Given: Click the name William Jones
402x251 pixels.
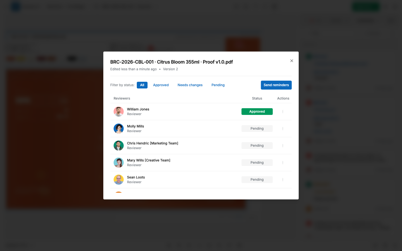Looking at the screenshot, I should pos(138,109).
